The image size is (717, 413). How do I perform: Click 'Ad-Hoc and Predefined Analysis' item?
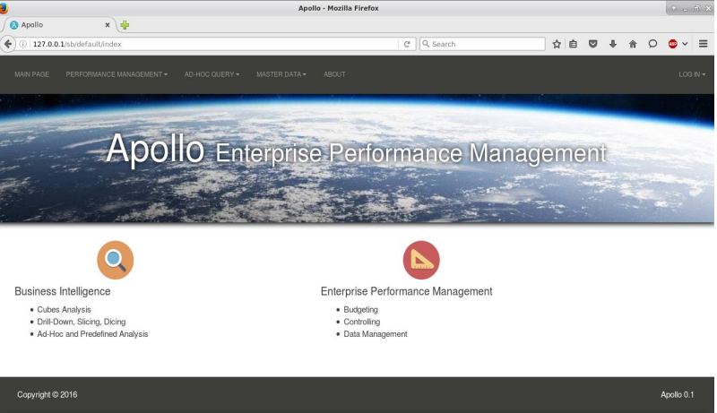point(93,334)
